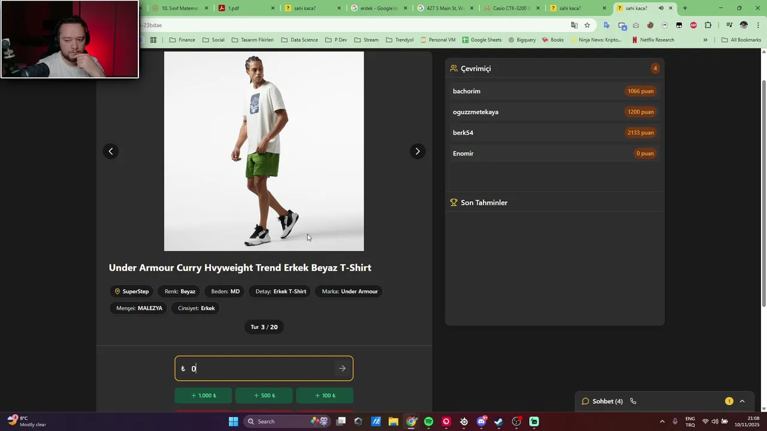Screen dimensions: 767x431
Task: Select player oguzzmetekaya in the online list
Action: tap(554, 112)
